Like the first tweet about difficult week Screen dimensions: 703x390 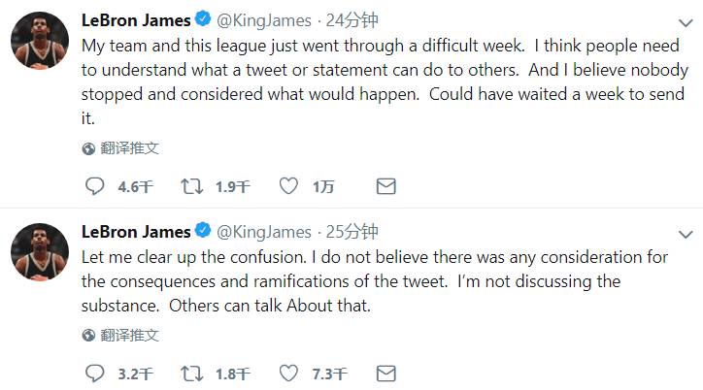click(x=288, y=186)
